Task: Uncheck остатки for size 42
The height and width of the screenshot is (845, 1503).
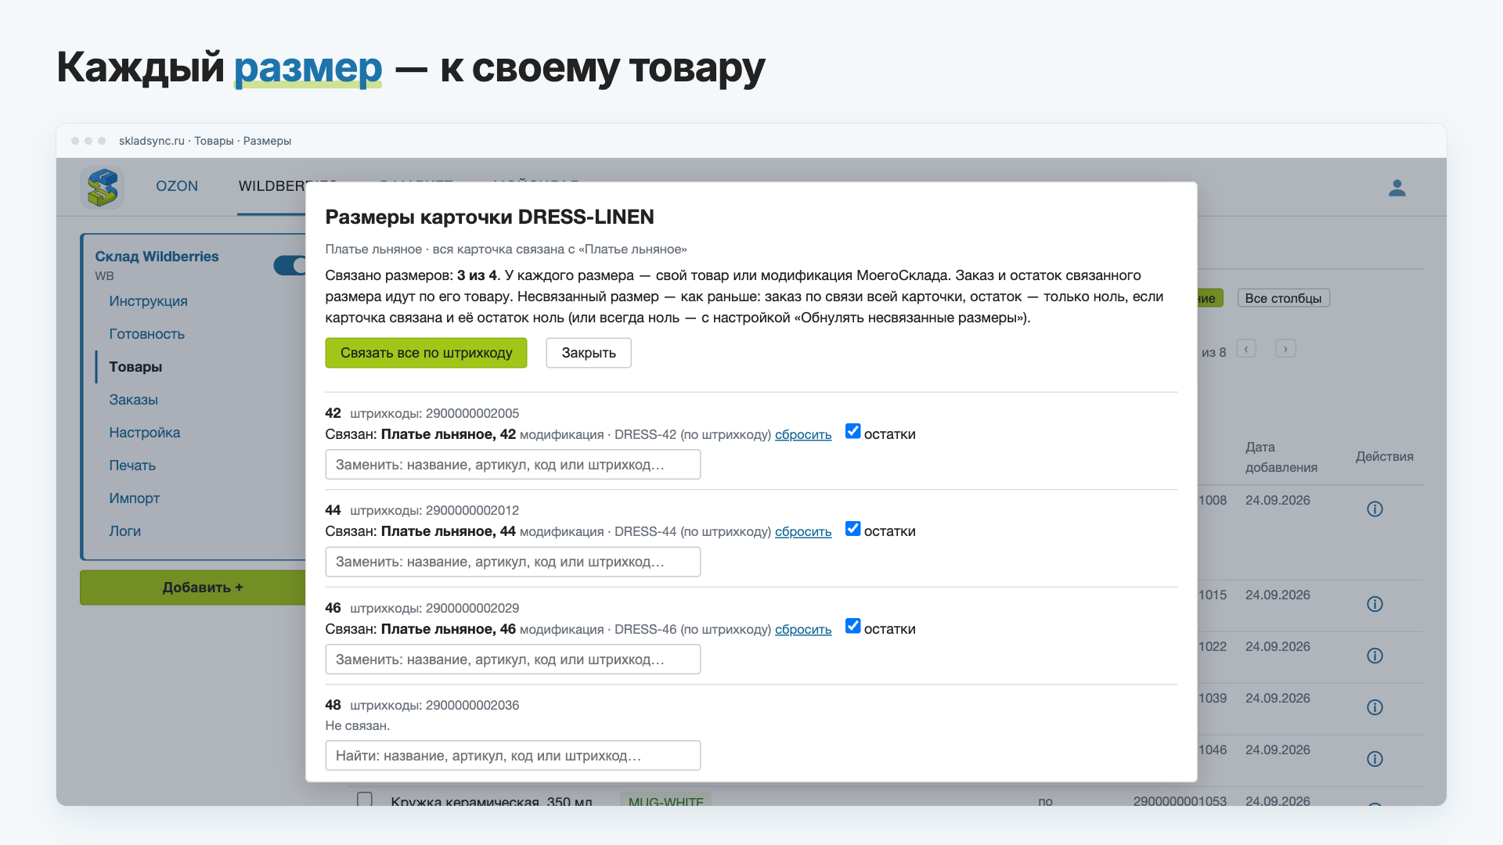Action: (x=853, y=432)
